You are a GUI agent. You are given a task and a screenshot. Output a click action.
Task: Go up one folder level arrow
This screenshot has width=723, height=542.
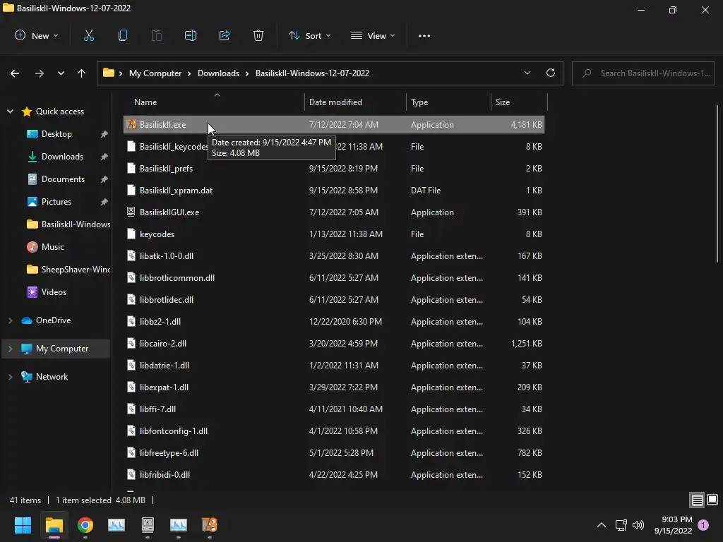(x=82, y=73)
